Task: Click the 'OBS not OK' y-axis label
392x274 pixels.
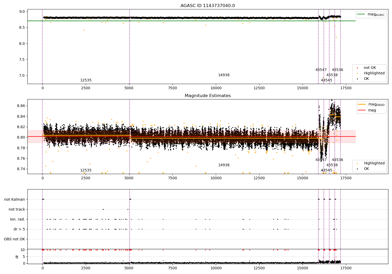Action: coord(14,239)
